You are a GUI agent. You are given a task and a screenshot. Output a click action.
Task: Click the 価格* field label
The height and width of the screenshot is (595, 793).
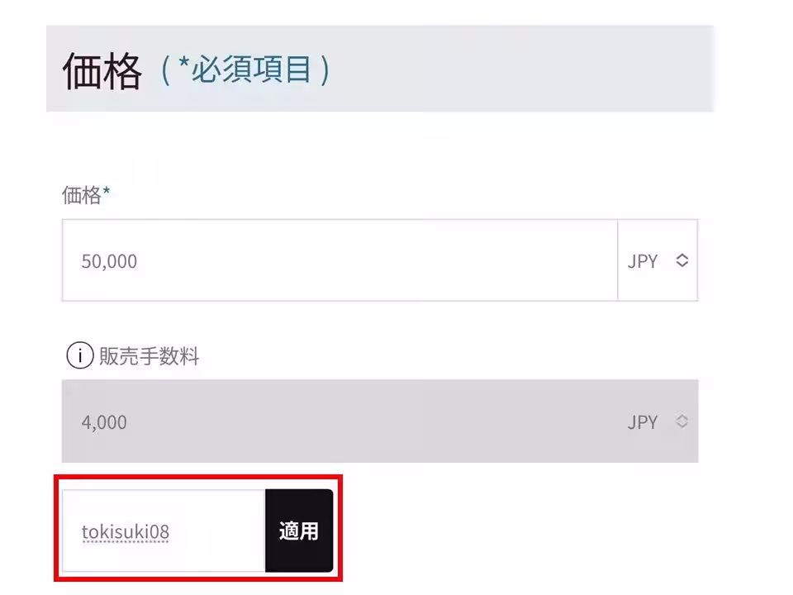(86, 195)
